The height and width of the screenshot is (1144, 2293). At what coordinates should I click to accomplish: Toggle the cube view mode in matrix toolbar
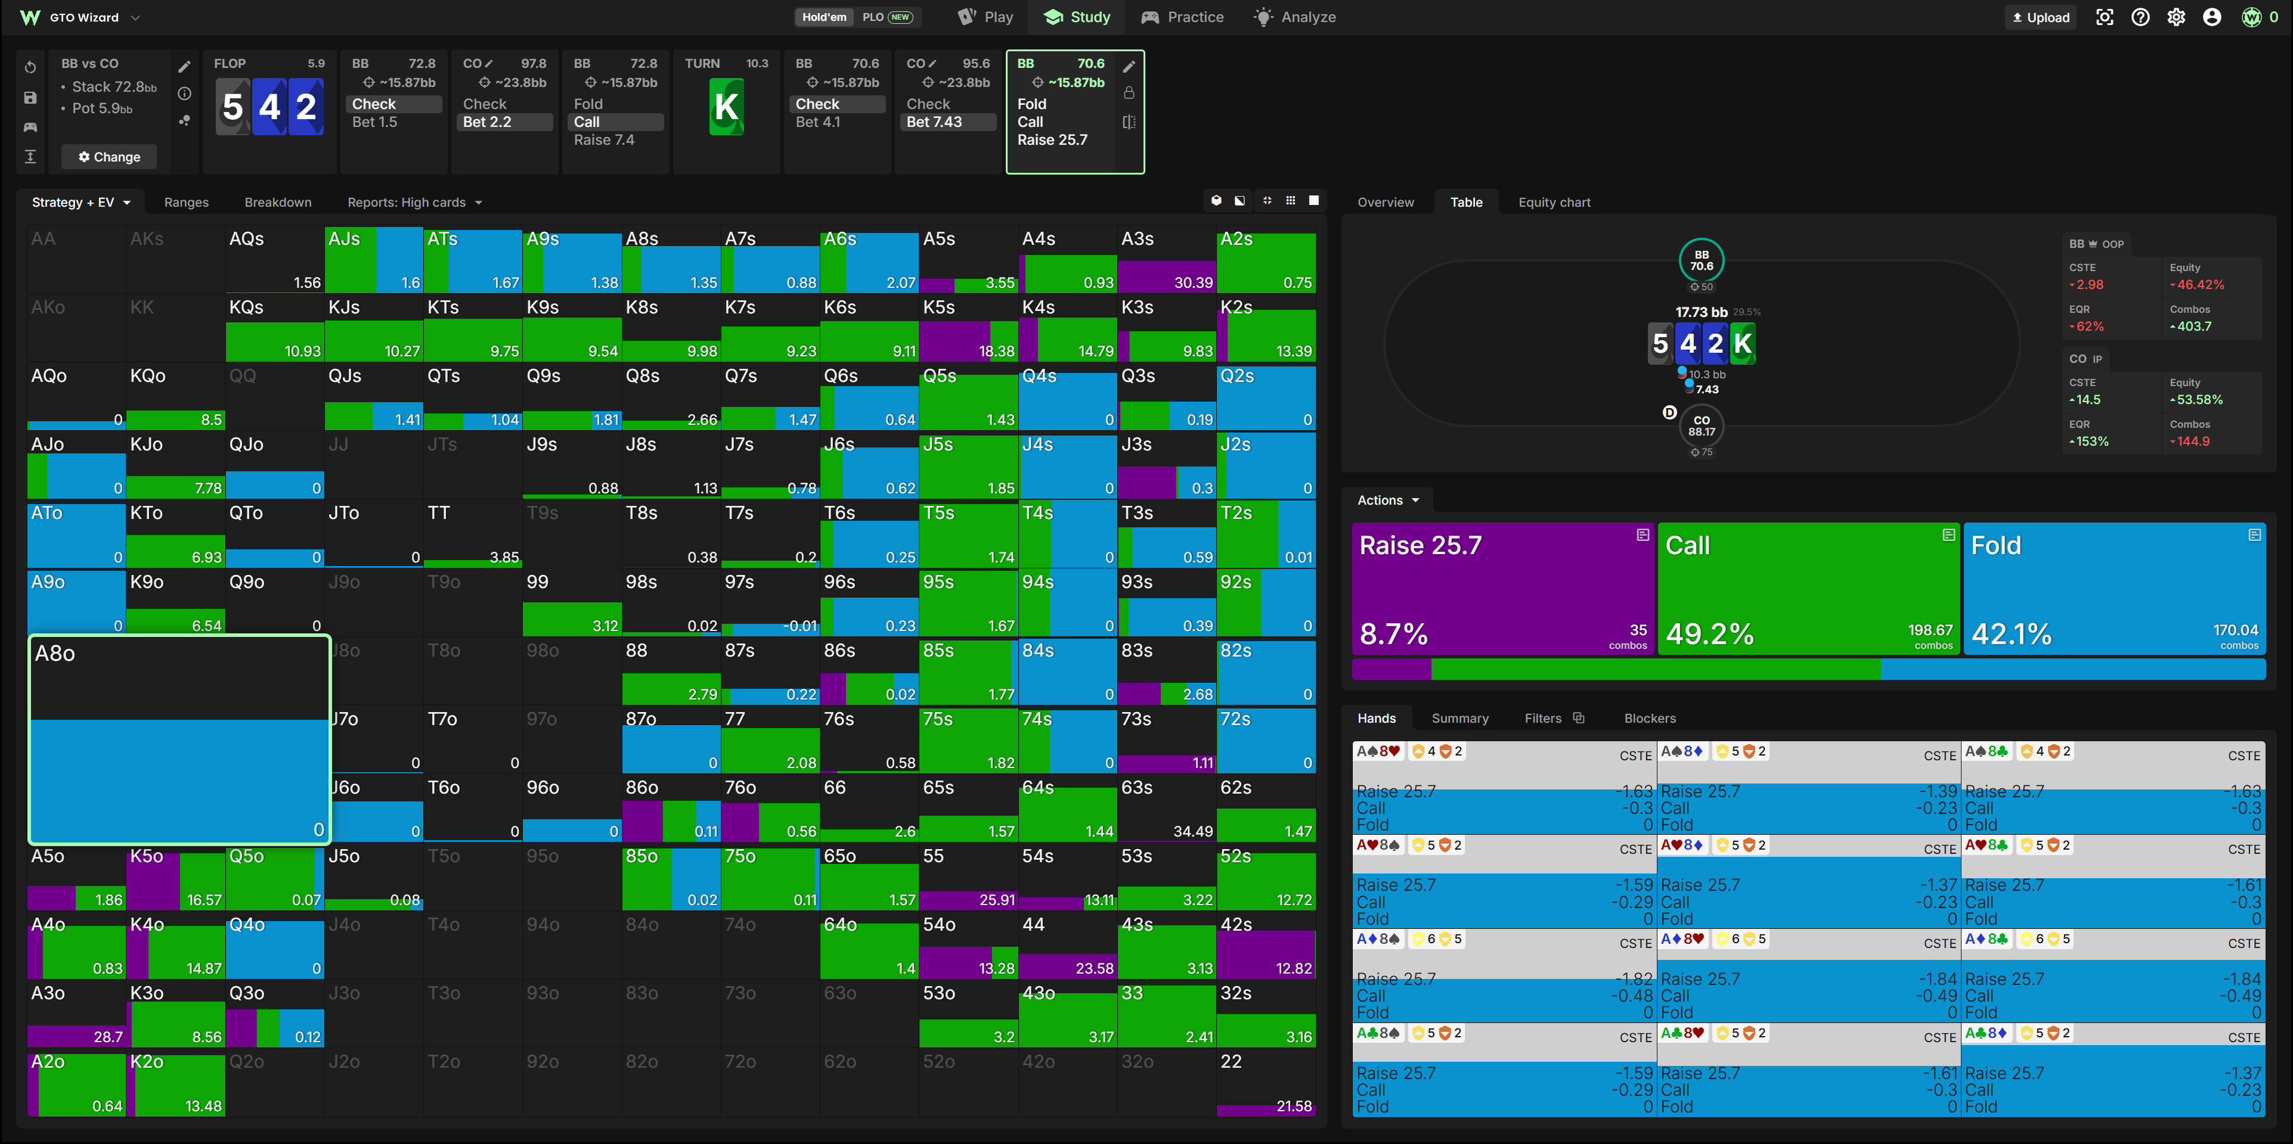tap(1216, 201)
